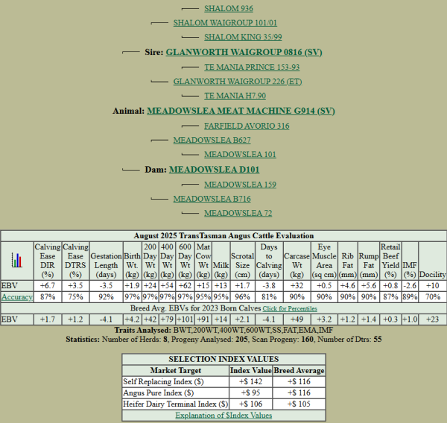Select Rump Fat EBV +5.6
The image size is (447, 423).
point(369,286)
